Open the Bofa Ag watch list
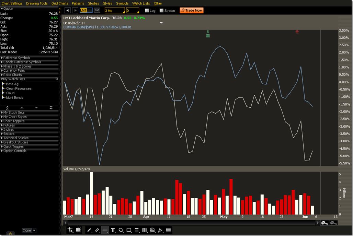The image size is (353, 236). 12,84
